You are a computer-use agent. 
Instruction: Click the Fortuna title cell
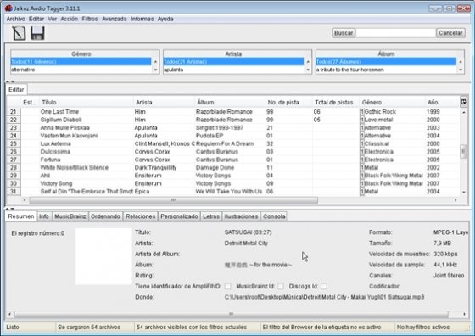87,160
